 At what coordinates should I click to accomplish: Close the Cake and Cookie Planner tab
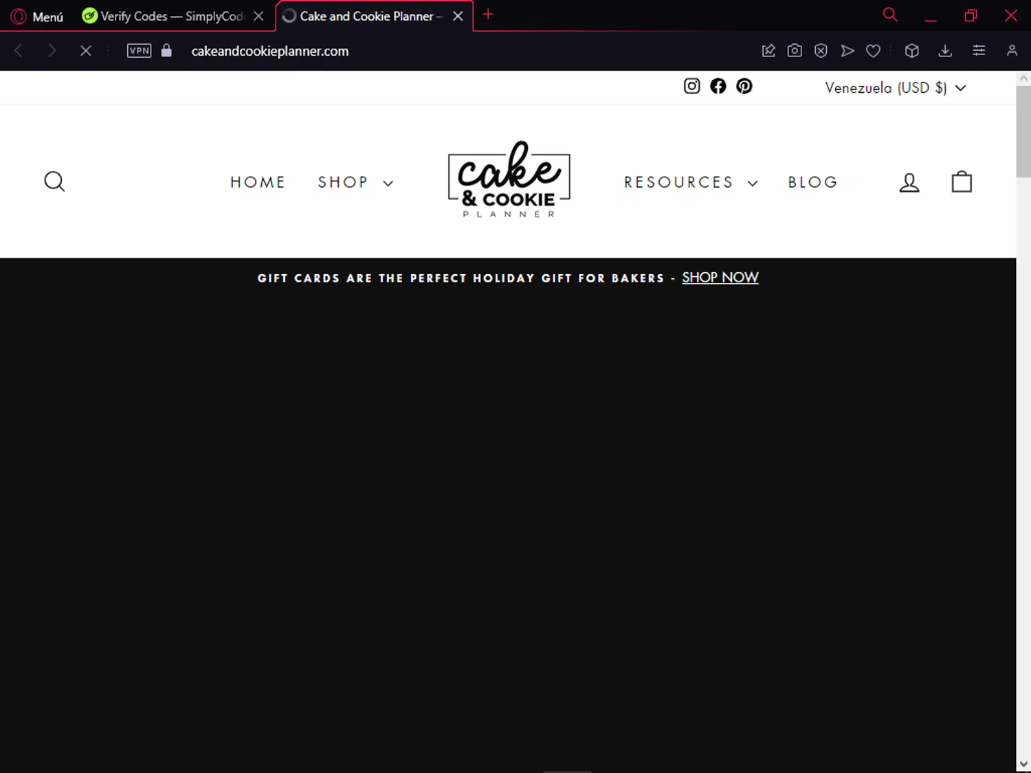pyautogui.click(x=458, y=16)
